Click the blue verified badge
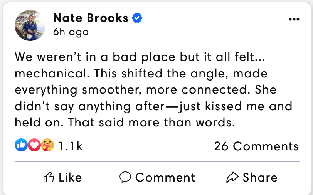The width and height of the screenshot is (313, 195). [137, 18]
